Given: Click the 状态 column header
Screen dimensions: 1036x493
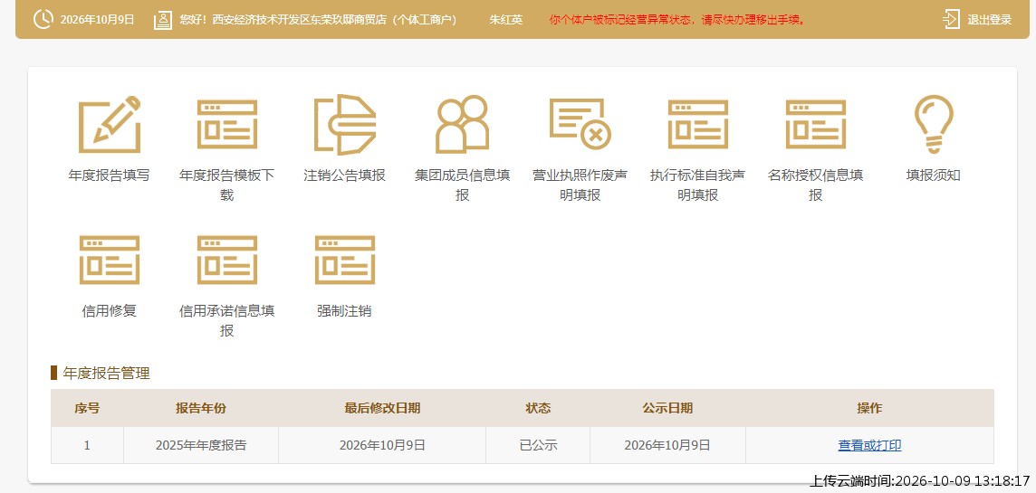Looking at the screenshot, I should tap(538, 408).
